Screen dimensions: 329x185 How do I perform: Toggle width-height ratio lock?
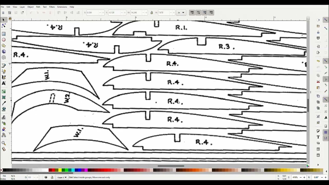(151, 13)
